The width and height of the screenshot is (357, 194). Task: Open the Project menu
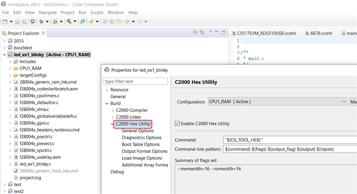click(x=68, y=12)
